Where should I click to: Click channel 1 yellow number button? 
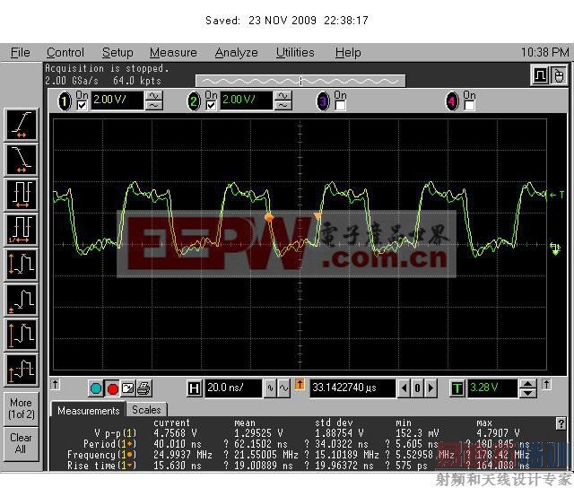(65, 101)
